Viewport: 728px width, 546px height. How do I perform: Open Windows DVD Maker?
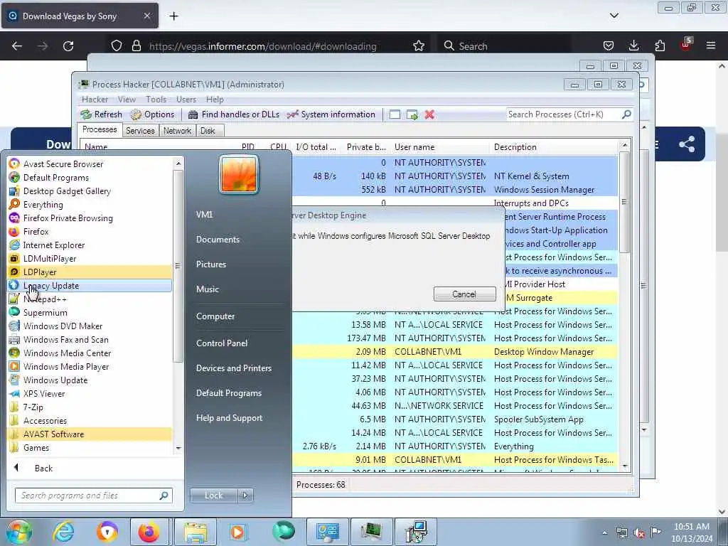pos(90,326)
